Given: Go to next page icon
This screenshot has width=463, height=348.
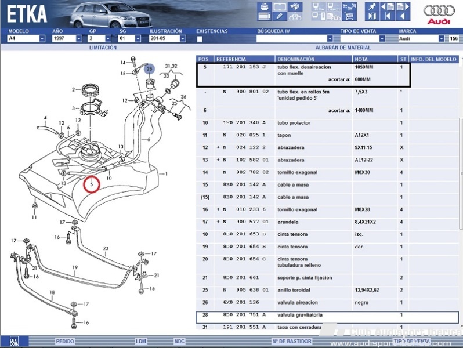Looking at the screenshot, I should [x=403, y=7].
